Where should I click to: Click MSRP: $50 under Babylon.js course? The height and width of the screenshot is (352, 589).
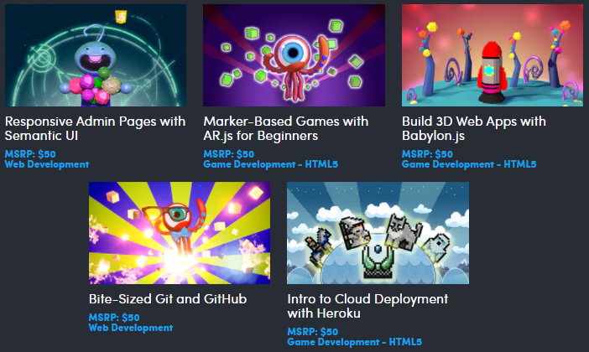pyautogui.click(x=427, y=154)
